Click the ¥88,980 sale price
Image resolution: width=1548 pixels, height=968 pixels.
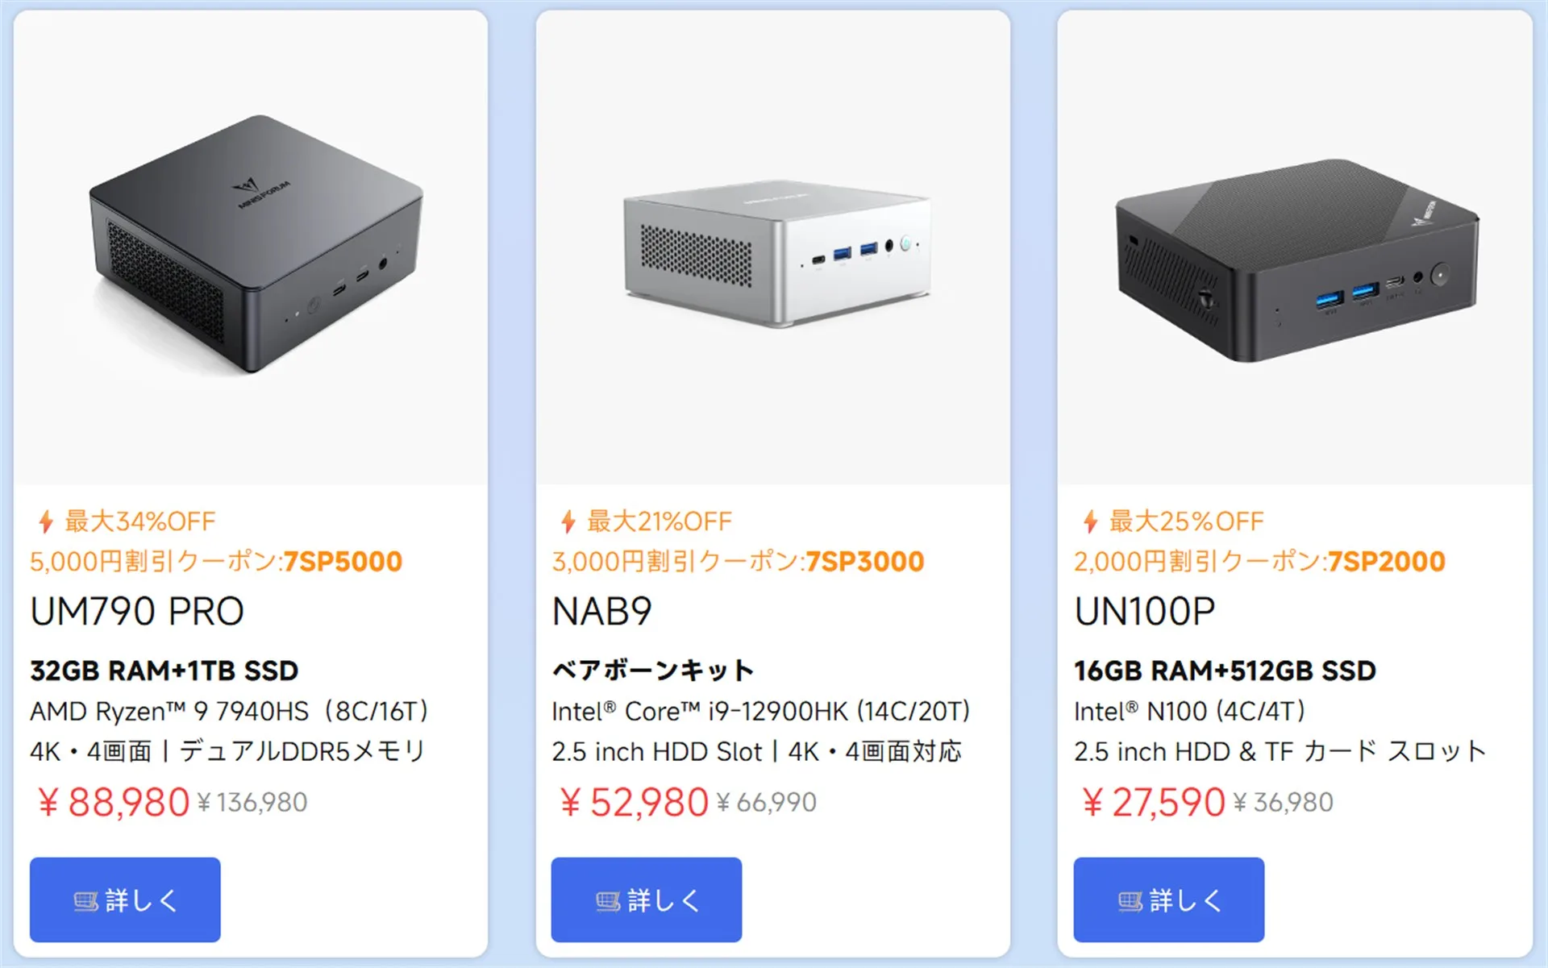coord(114,803)
